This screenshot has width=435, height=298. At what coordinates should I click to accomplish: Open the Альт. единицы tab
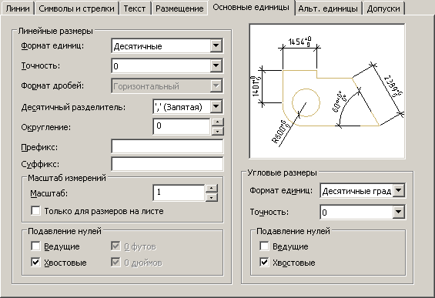[x=328, y=8]
